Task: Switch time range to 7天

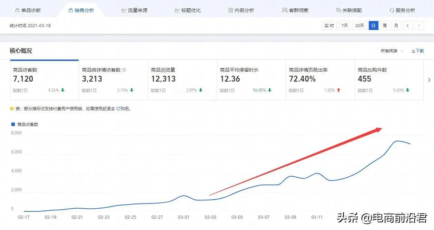Action: coord(344,26)
